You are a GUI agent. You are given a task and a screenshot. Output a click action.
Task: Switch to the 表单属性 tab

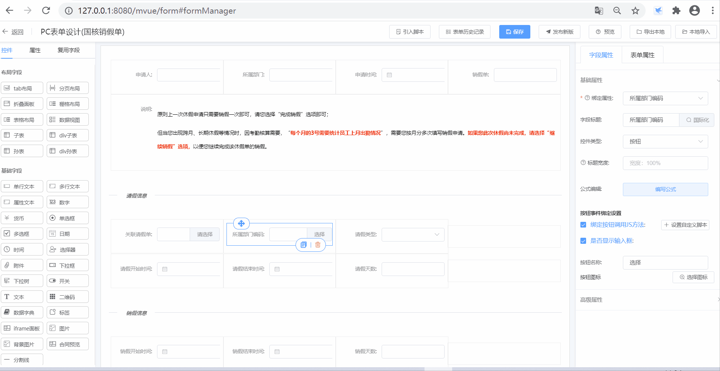click(642, 55)
